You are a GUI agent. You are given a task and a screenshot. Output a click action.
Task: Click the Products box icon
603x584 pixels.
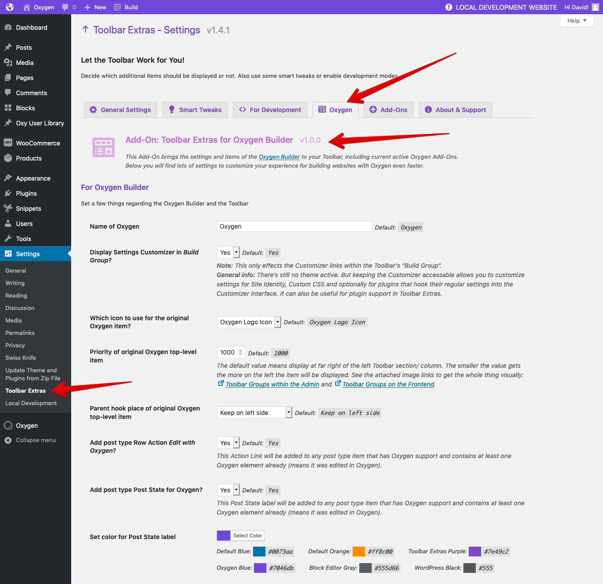point(8,158)
